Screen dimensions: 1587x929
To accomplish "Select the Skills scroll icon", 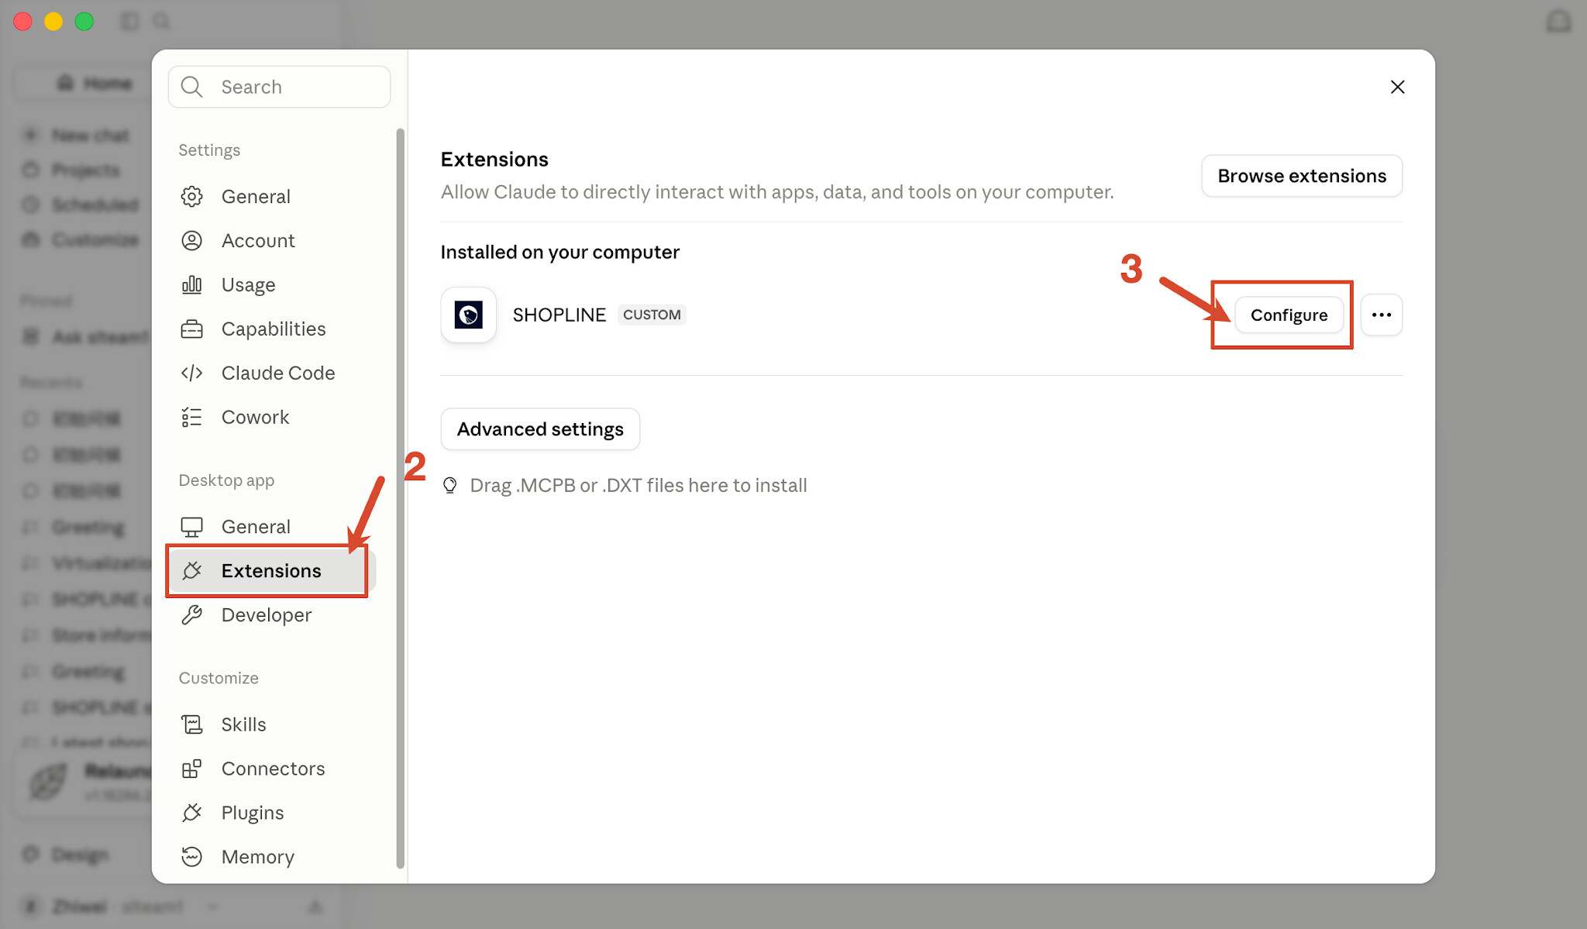I will point(191,724).
